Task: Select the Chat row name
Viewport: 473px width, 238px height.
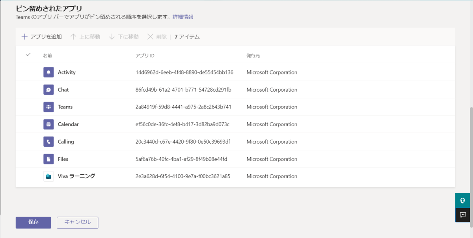Action: (63, 90)
